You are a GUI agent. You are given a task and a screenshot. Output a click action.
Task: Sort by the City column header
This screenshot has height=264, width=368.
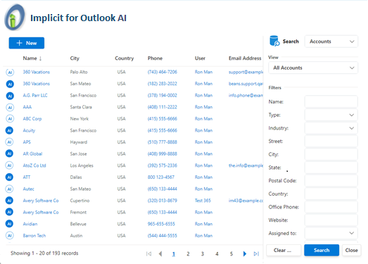click(x=75, y=58)
